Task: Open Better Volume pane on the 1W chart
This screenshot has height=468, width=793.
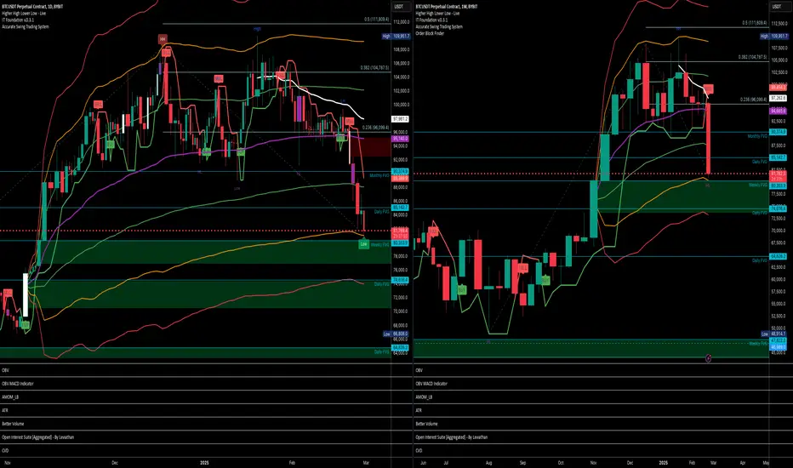Action: coord(427,424)
